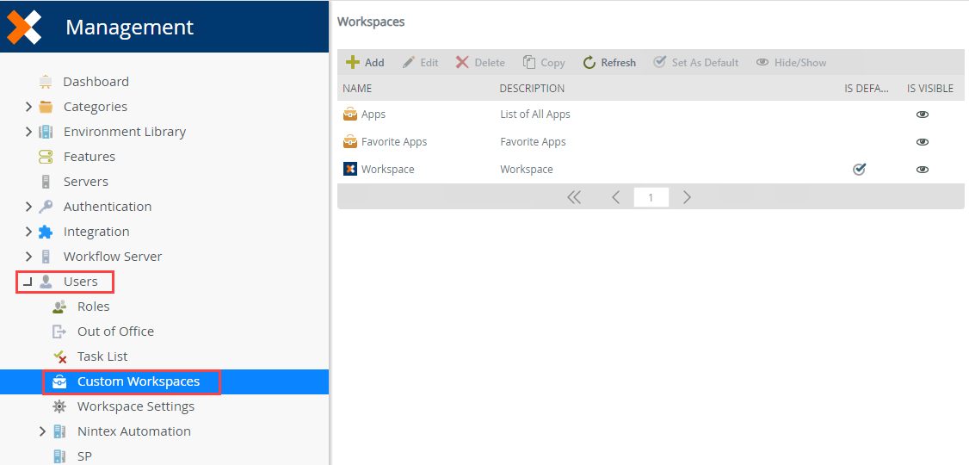Toggle visibility eye for Apps workspace
The width and height of the screenshot is (969, 465).
tap(923, 115)
